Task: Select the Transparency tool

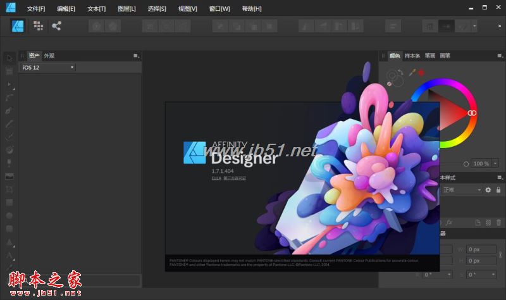Action: tap(9, 163)
